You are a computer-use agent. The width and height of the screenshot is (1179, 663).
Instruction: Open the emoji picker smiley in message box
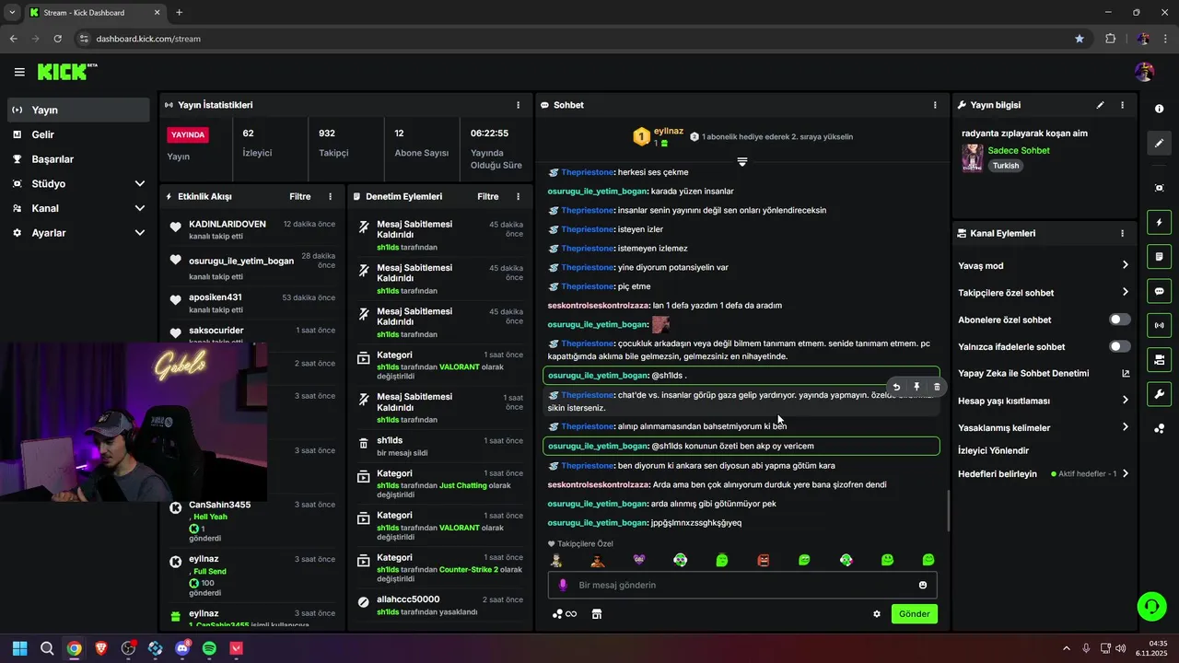pyautogui.click(x=923, y=585)
